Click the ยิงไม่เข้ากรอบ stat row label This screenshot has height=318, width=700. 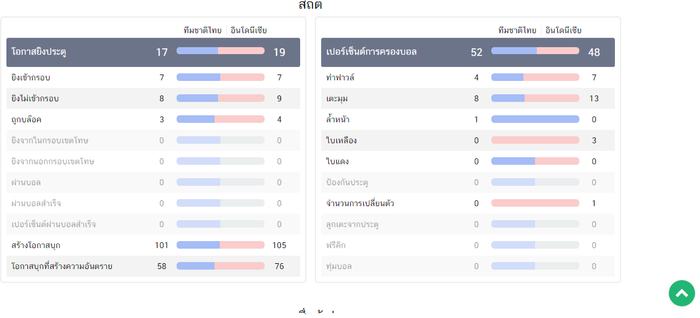tap(35, 98)
